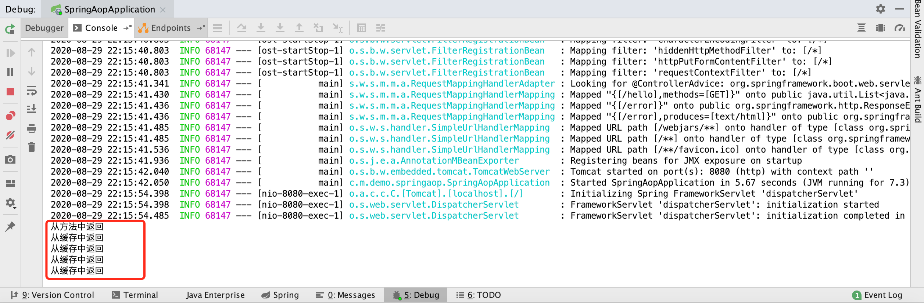
Task: Click the Force Step Into icon
Action: click(x=280, y=28)
